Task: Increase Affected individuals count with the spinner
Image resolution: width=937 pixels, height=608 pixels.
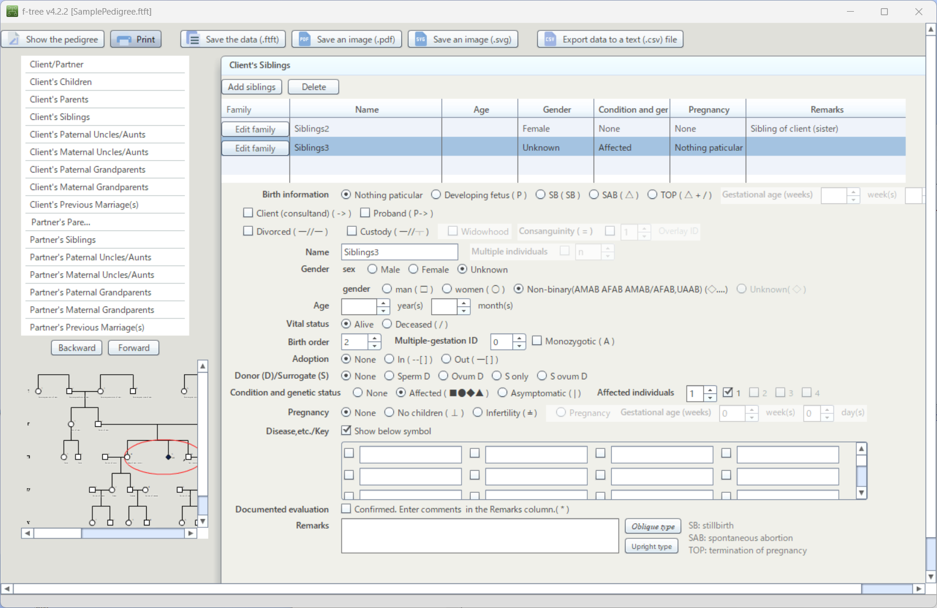Action: click(x=710, y=389)
